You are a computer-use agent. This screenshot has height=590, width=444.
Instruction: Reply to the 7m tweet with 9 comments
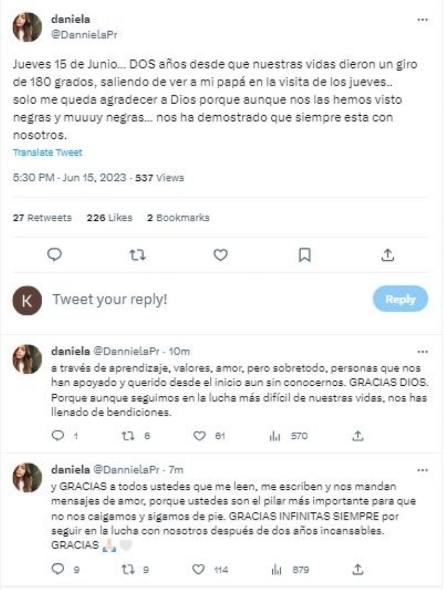point(57,569)
